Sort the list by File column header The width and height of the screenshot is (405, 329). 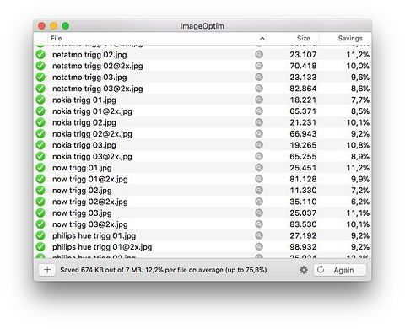[57, 38]
